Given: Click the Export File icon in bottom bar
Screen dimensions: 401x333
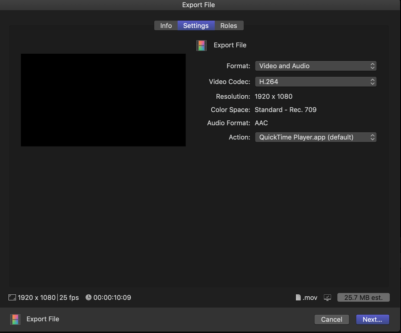Looking at the screenshot, I should pyautogui.click(x=15, y=319).
